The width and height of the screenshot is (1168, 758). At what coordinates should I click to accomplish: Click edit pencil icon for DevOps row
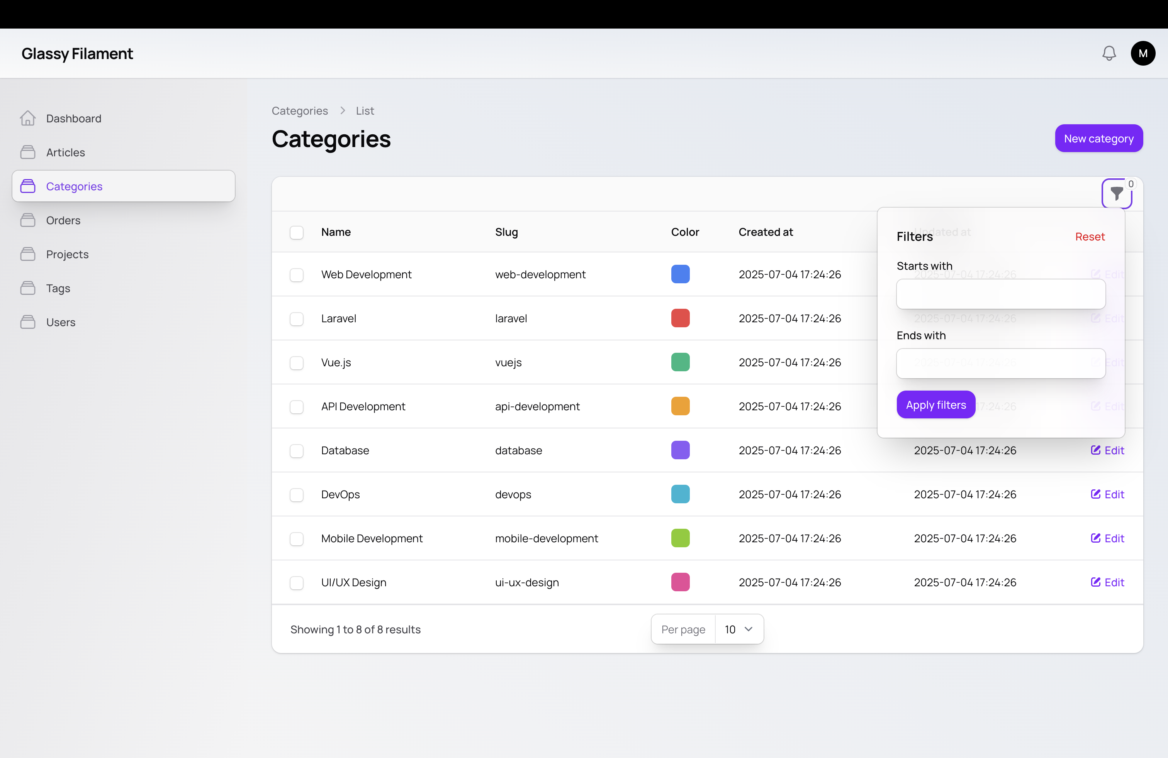click(1095, 494)
